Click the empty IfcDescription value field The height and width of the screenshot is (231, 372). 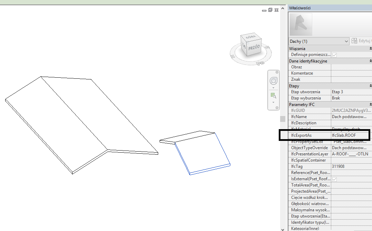351,123
